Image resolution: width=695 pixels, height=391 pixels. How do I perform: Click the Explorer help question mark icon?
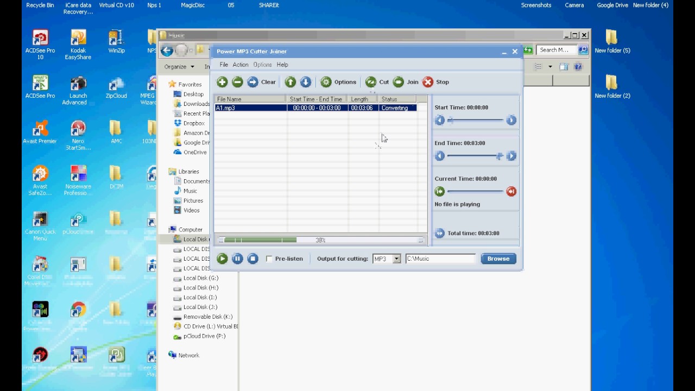[x=578, y=67]
